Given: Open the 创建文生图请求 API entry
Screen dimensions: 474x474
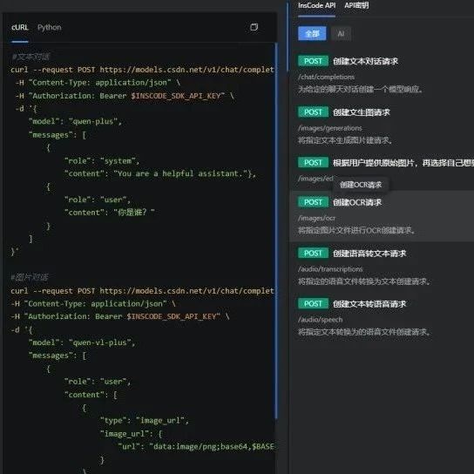Looking at the screenshot, I should (362, 112).
